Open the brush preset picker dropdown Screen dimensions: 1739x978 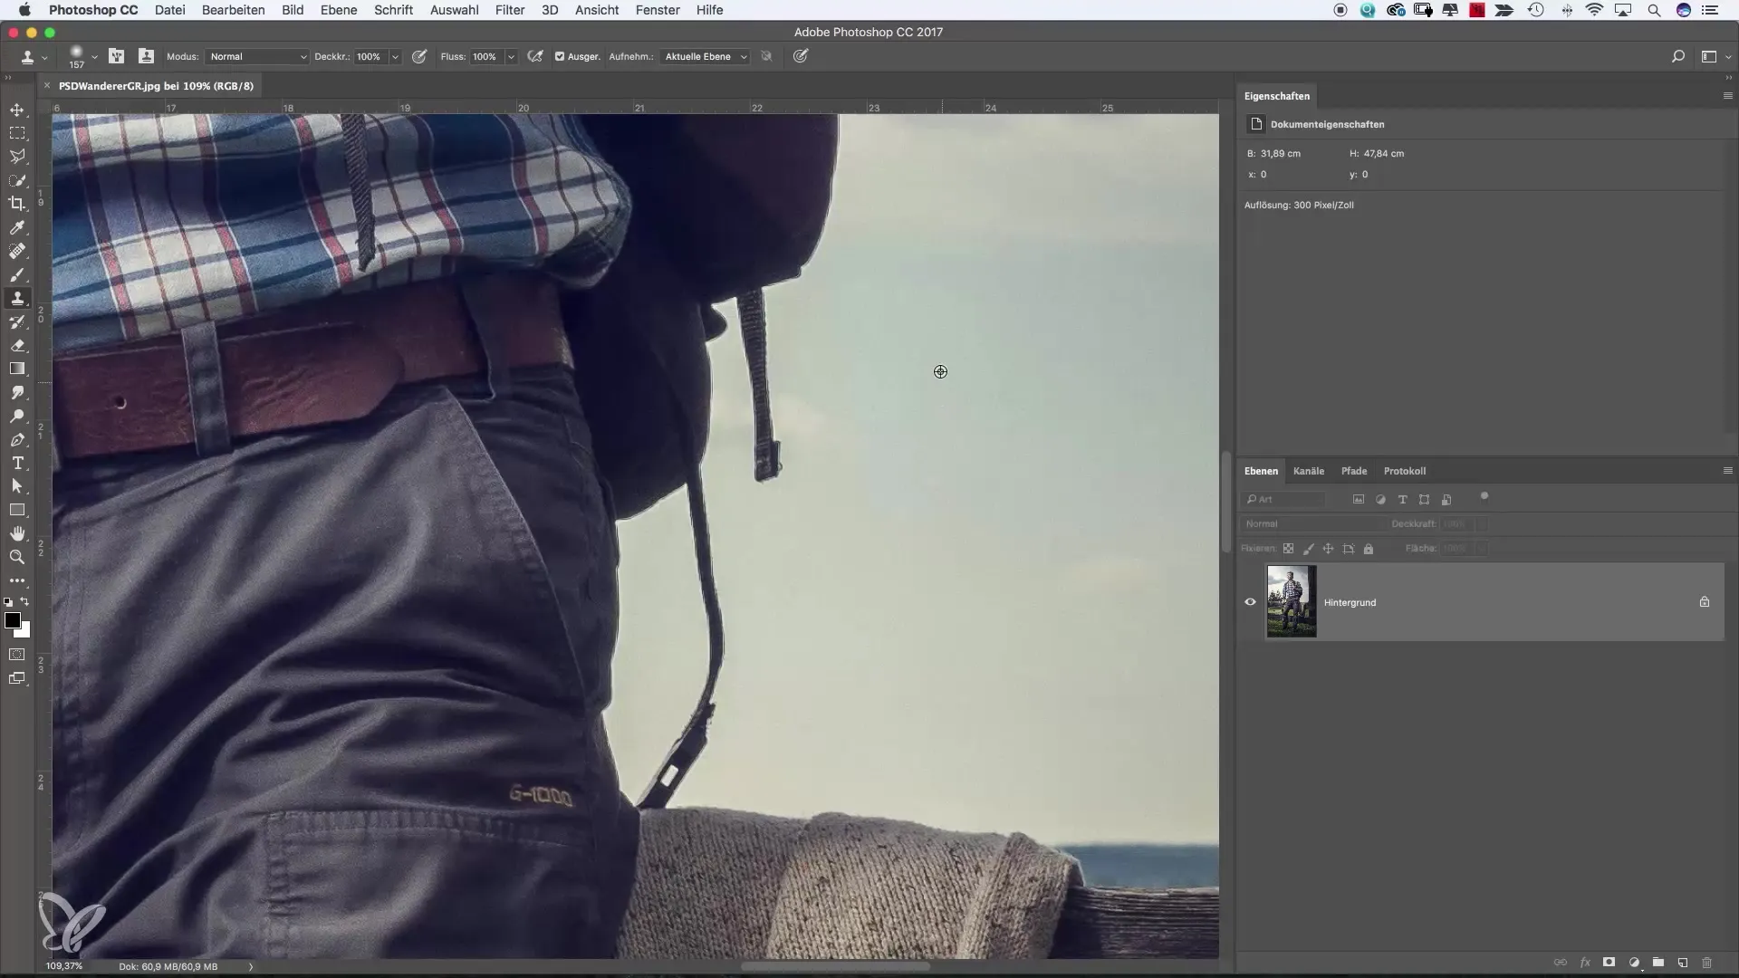tap(94, 57)
